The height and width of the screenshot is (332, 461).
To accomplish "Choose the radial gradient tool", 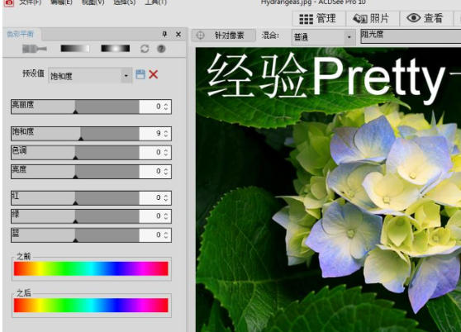I will coord(116,49).
